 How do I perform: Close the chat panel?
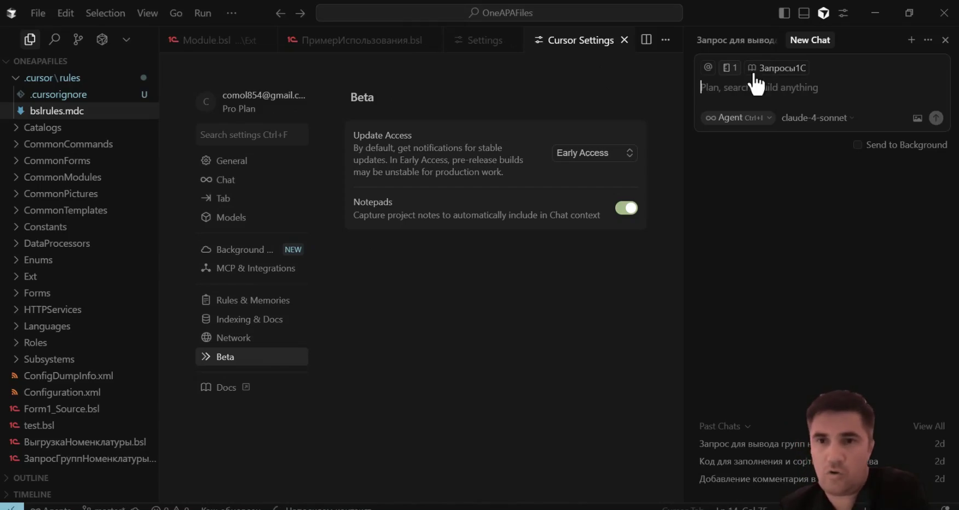945,40
